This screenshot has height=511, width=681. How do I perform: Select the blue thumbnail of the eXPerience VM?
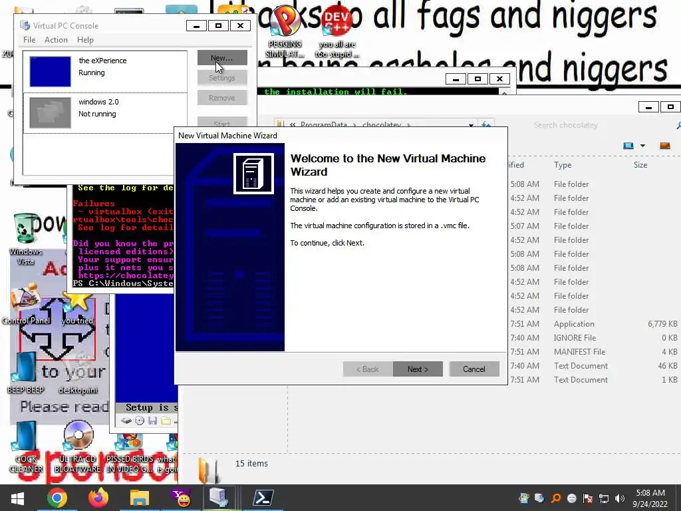click(50, 71)
